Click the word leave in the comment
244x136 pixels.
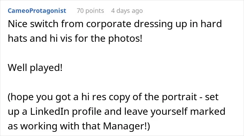pos(136,111)
